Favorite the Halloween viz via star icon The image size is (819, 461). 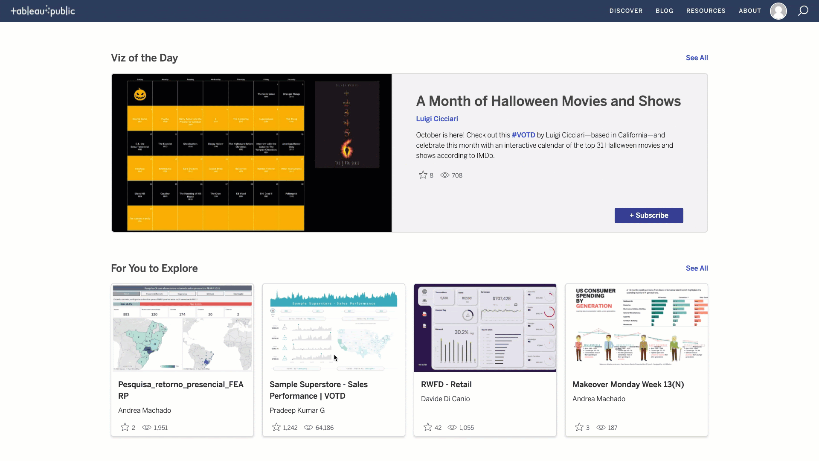pyautogui.click(x=423, y=175)
